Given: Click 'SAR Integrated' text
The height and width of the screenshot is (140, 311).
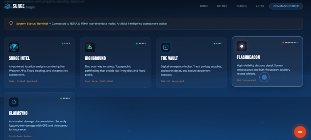Looking at the screenshot, I should tap(246, 80).
